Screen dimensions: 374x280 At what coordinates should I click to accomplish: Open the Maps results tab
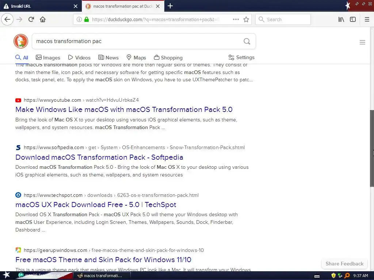tap(136, 57)
